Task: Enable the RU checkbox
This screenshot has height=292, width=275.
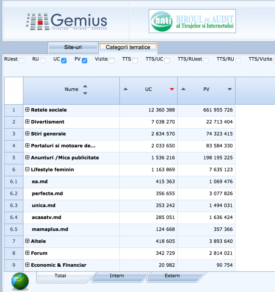Action: point(43,60)
